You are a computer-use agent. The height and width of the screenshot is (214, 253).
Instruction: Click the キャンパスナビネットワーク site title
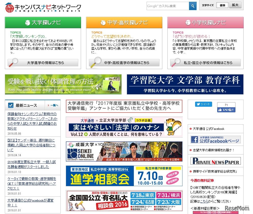(48, 8)
